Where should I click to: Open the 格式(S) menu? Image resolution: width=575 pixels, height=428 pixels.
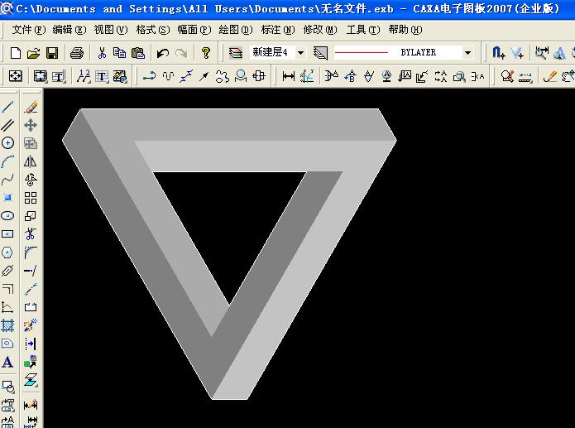click(x=152, y=29)
